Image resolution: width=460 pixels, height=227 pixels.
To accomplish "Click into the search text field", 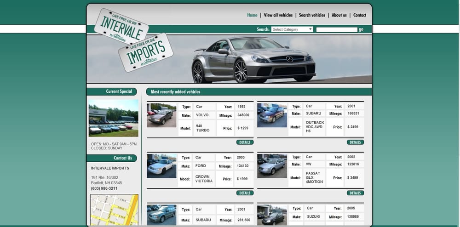I will coord(337,29).
